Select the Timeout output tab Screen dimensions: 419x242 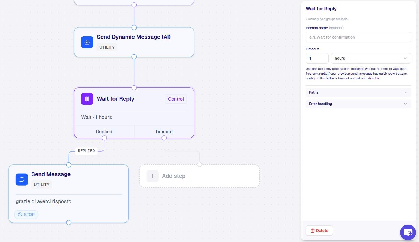click(164, 132)
